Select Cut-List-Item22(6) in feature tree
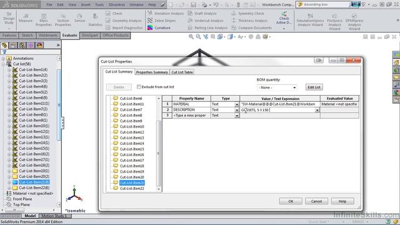 (x=34, y=187)
